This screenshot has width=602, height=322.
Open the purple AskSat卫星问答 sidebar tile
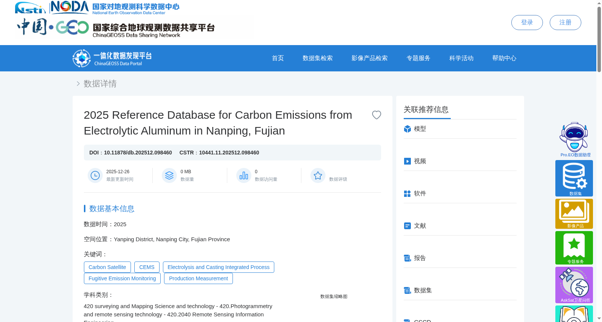[x=574, y=285]
